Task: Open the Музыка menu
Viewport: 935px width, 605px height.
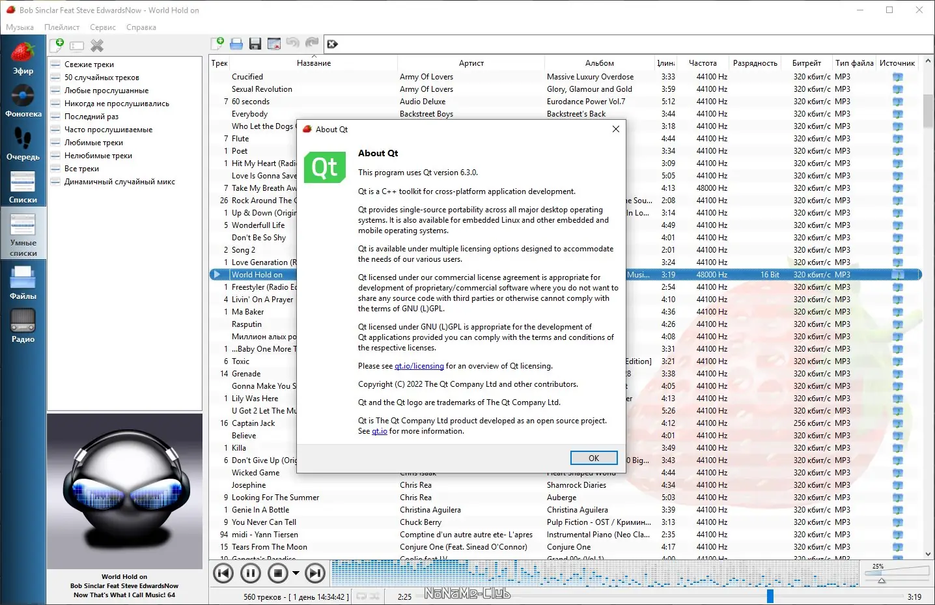Action: pos(20,27)
